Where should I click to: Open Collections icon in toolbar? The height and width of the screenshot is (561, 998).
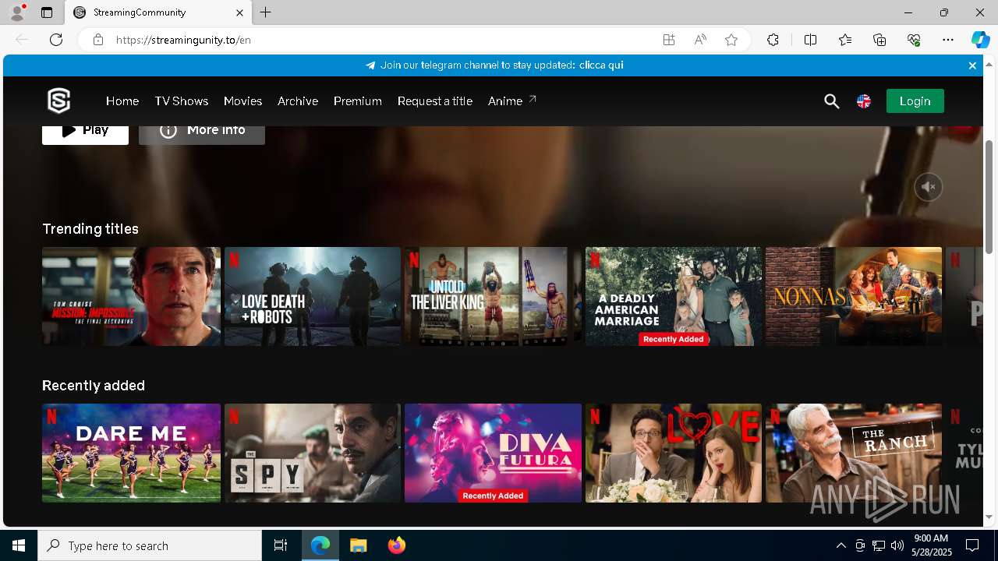point(879,40)
